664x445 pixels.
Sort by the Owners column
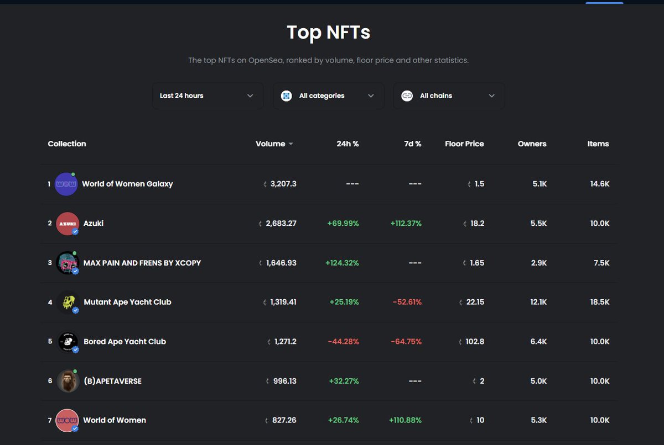pyautogui.click(x=532, y=144)
